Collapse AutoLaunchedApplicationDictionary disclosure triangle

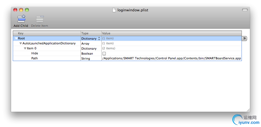(21, 44)
